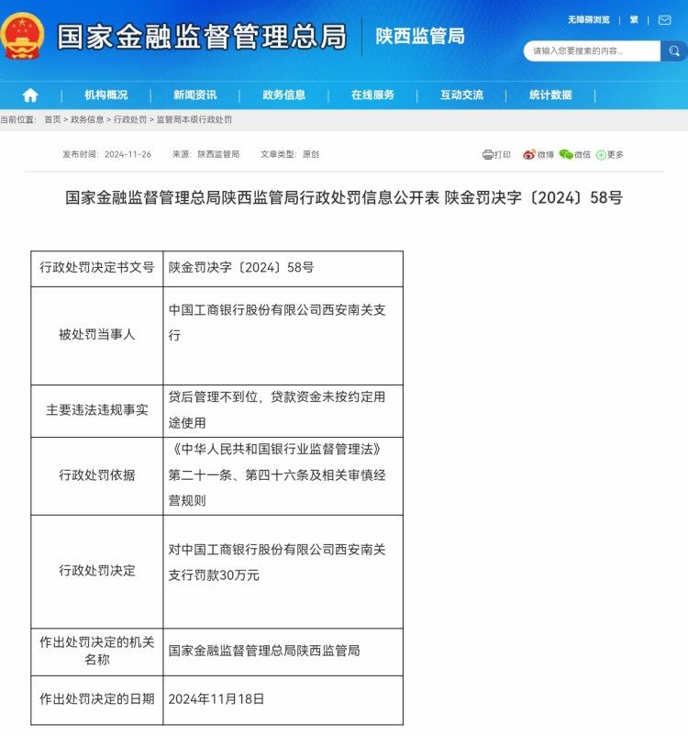This screenshot has width=688, height=736.
Task: Open 政务信息 menu
Action: point(284,95)
